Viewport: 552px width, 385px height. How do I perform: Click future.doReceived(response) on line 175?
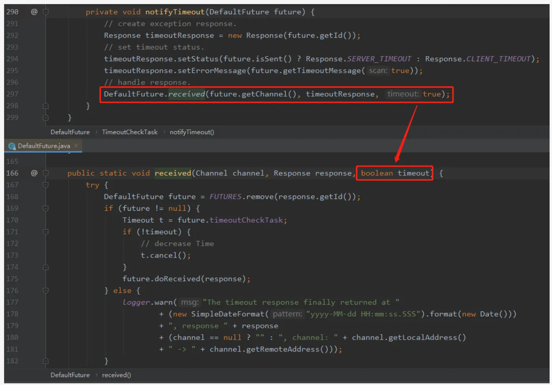pyautogui.click(x=185, y=279)
